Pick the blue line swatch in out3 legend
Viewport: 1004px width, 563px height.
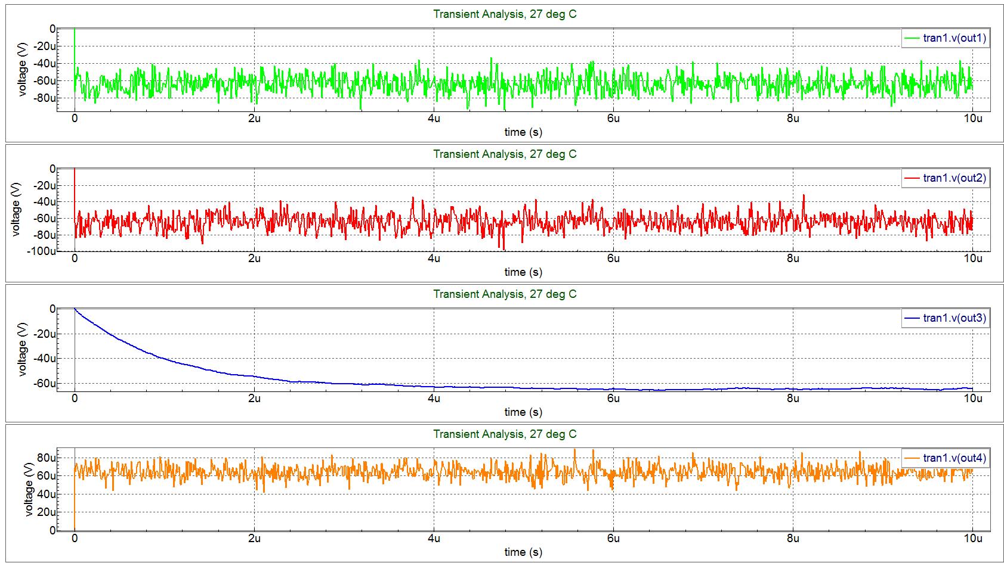(913, 318)
